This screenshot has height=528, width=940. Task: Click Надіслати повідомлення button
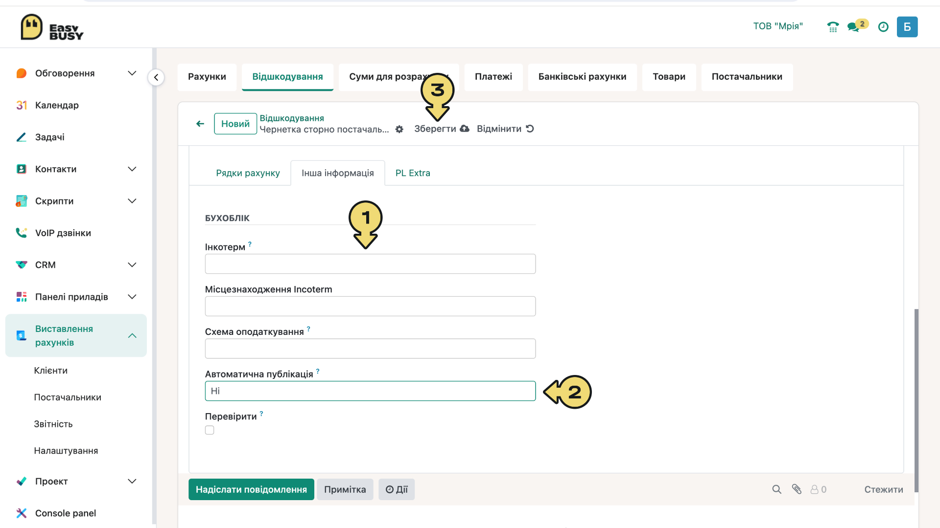251,489
